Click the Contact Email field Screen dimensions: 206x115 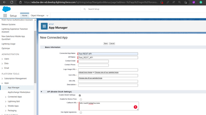point(94,61)
